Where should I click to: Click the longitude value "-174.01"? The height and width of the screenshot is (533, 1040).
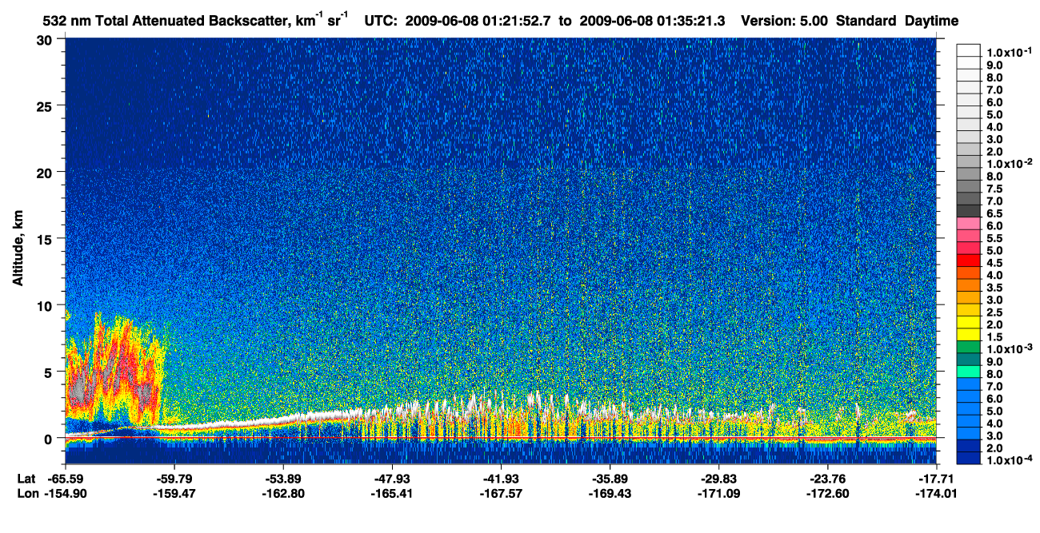(x=936, y=493)
